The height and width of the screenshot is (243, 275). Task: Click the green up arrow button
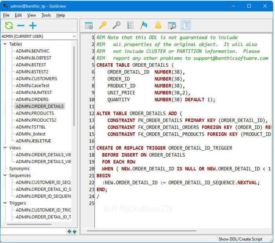pyautogui.click(x=75, y=232)
